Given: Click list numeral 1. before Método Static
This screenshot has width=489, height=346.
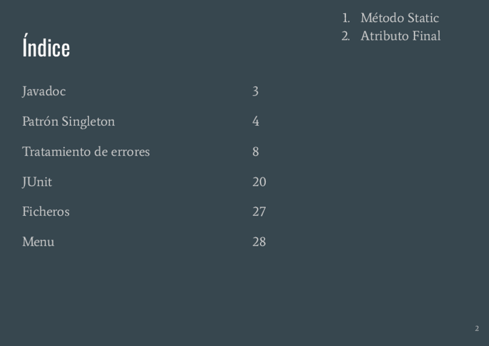Looking at the screenshot, I should 346,18.
